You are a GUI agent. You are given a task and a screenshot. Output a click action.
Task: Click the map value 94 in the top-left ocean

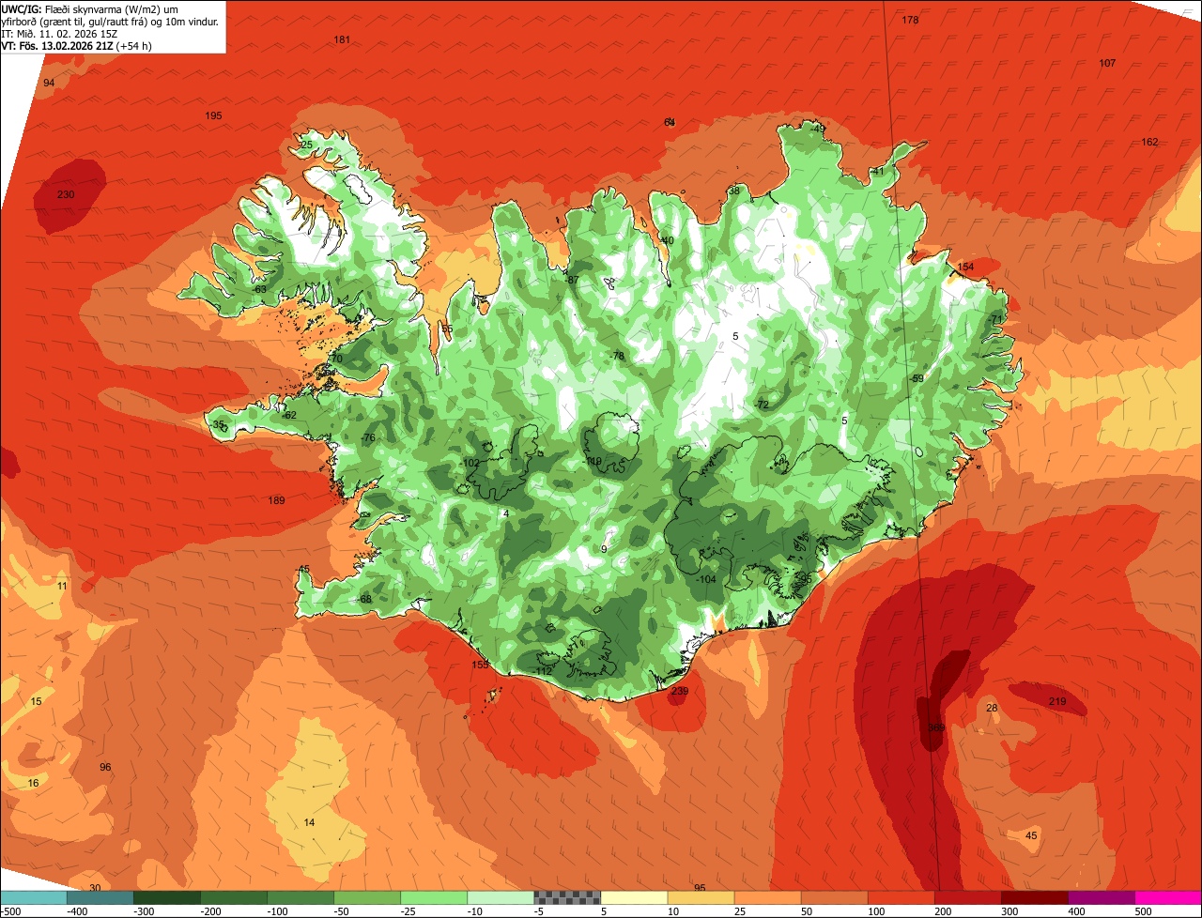[x=49, y=83]
